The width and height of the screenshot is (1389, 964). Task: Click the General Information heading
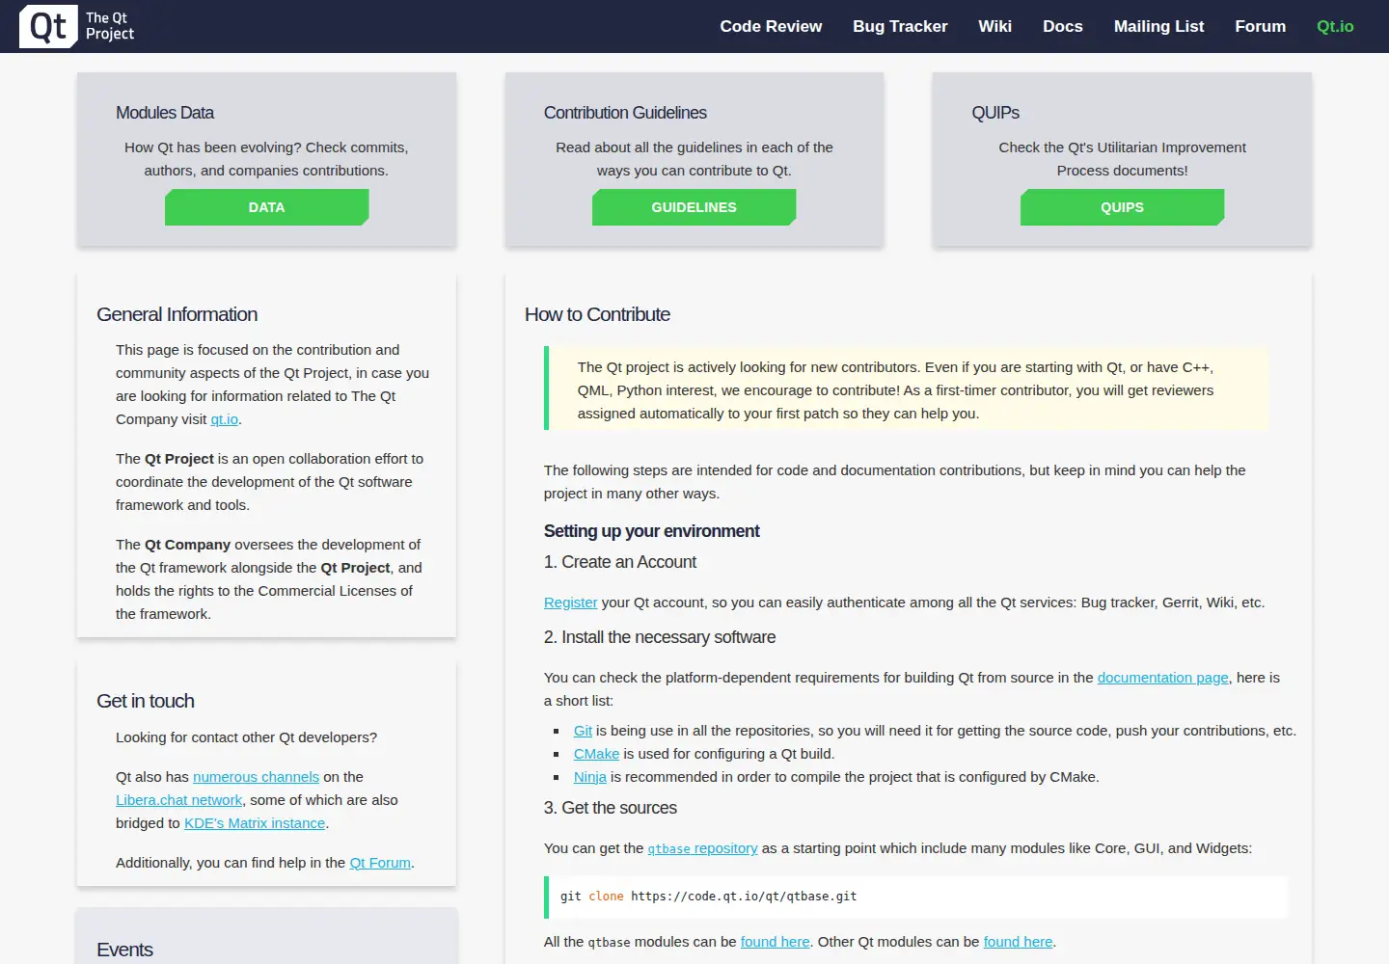pos(177,314)
